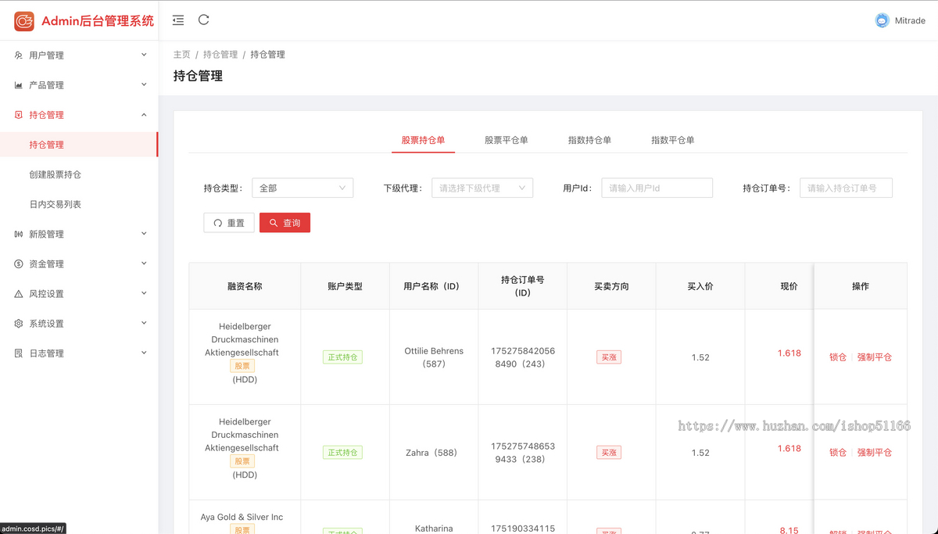Image resolution: width=938 pixels, height=534 pixels.
Task: Click Aya Gold & Silver Inc name
Action: click(242, 517)
